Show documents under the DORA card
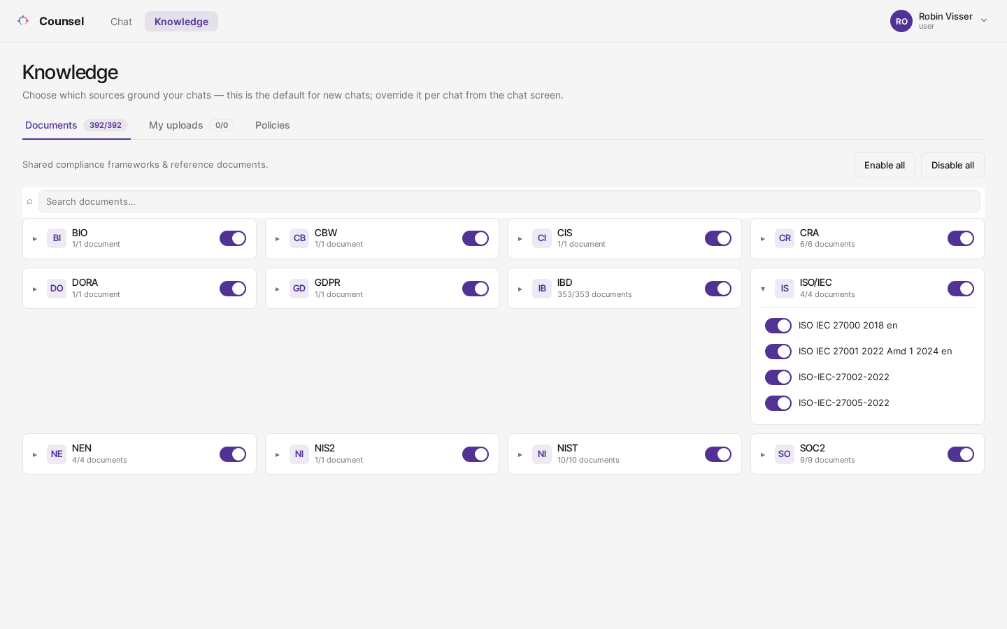Screen dimensions: 1007x629 click(x=35, y=289)
